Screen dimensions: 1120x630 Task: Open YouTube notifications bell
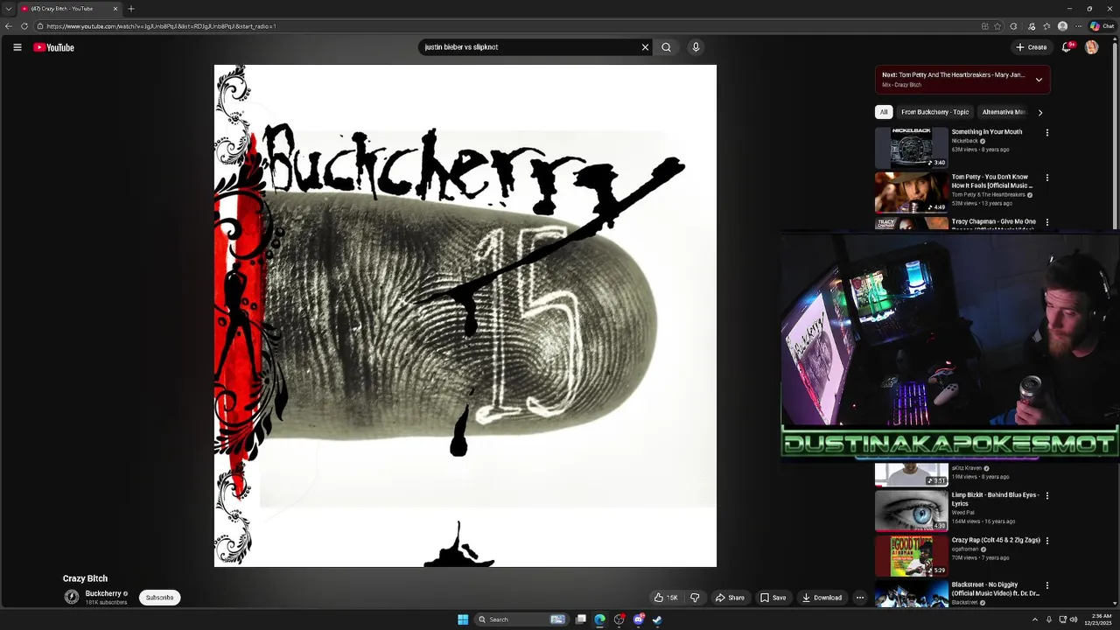(x=1066, y=47)
